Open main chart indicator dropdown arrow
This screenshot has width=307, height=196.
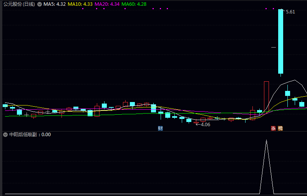pos(39,4)
